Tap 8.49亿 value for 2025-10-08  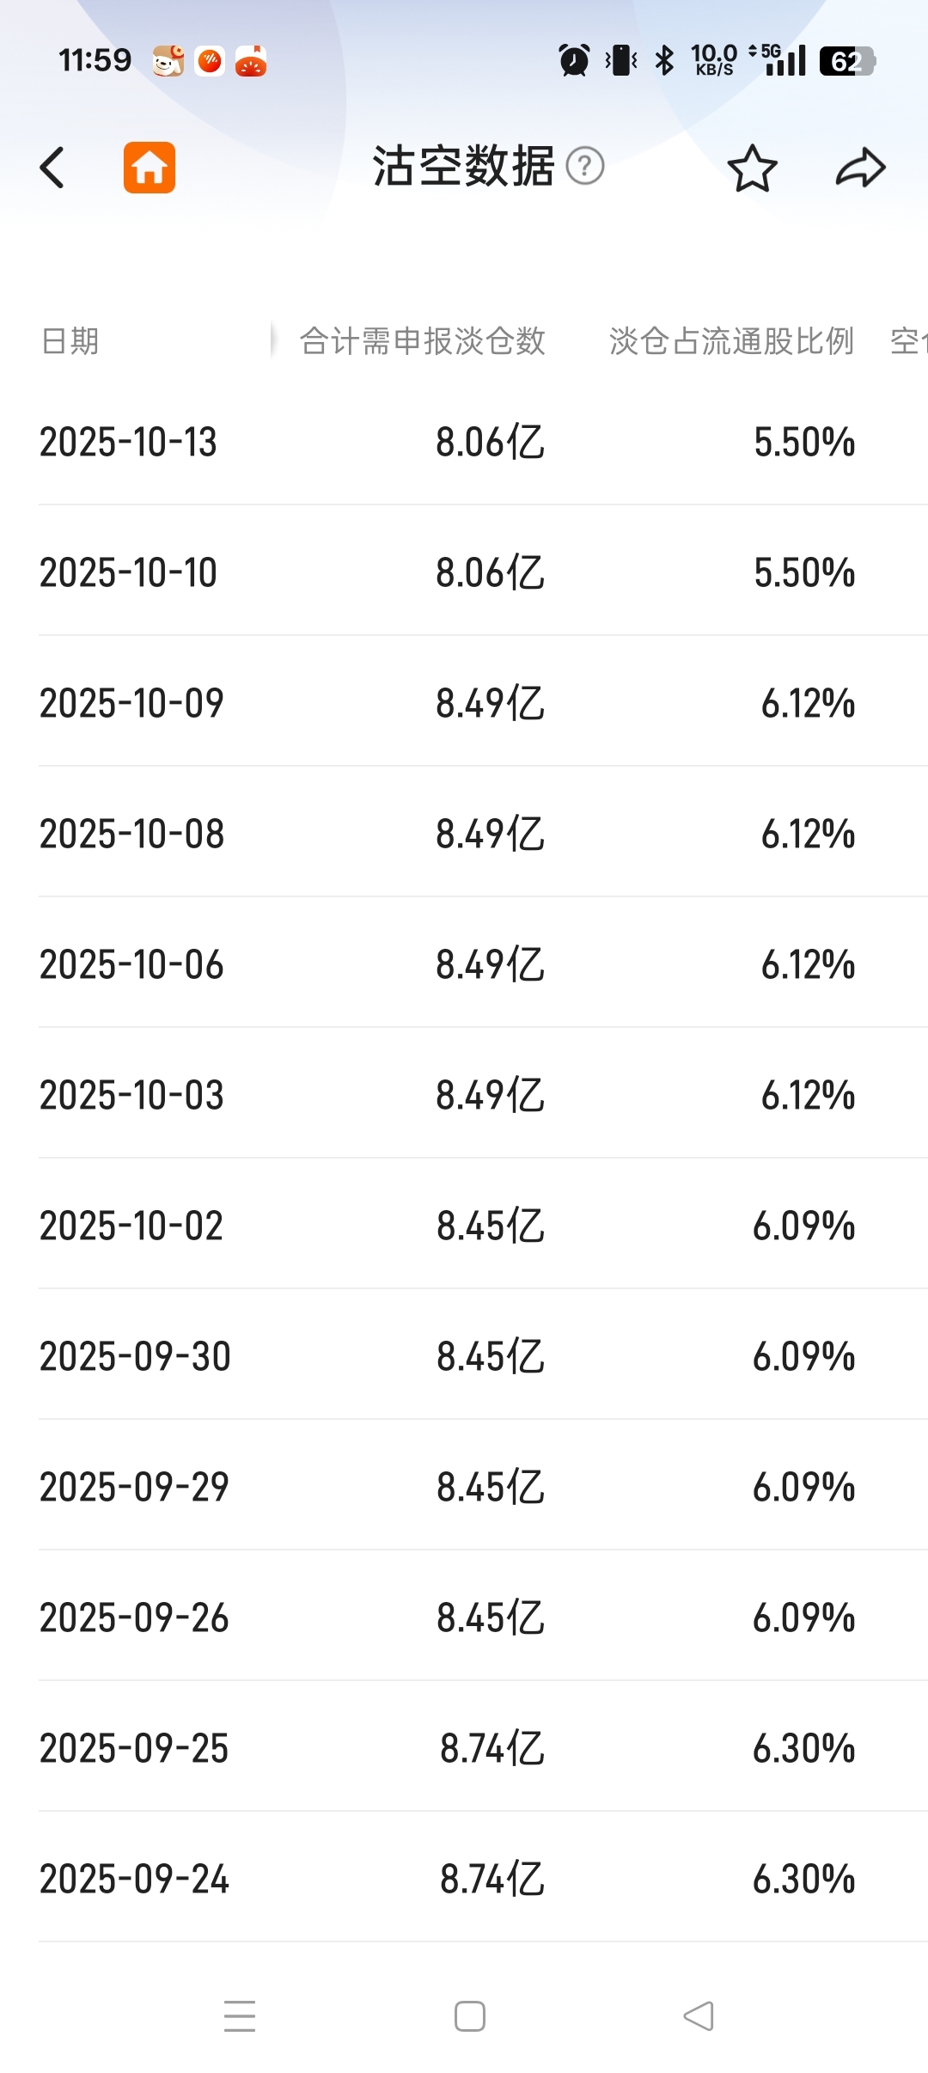coord(490,834)
